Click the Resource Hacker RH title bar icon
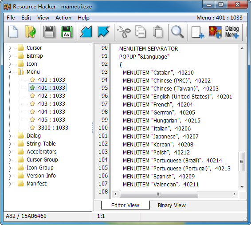This screenshot has width=251, height=225. tap(7, 7)
